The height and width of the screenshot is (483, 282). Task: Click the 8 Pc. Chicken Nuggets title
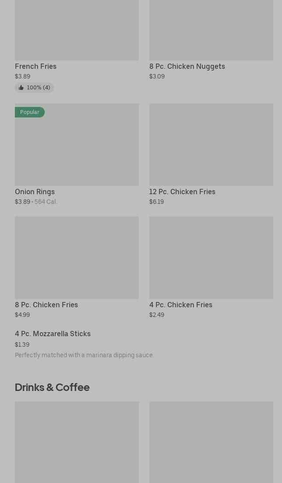point(187,66)
